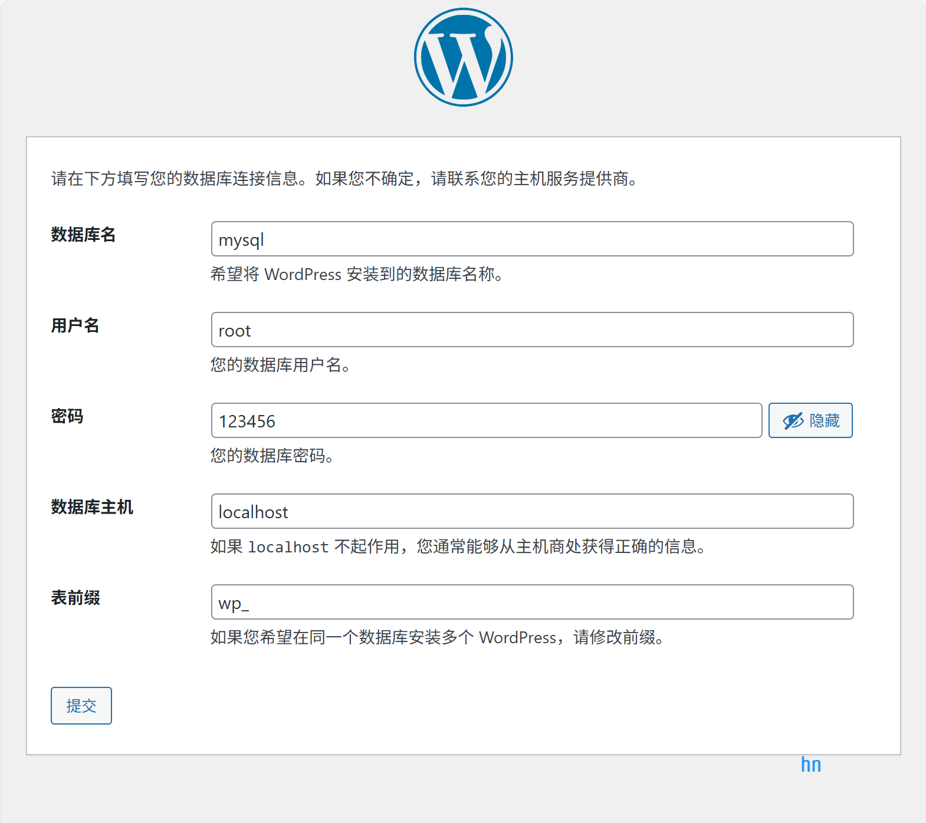This screenshot has width=926, height=823.
Task: Click the hint 您的数据库密码。
Action: (273, 456)
